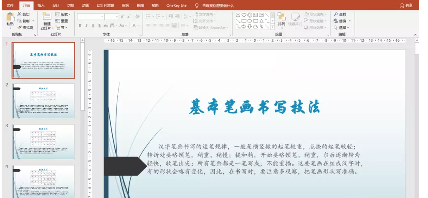
Task: Toggle center text alignment
Action: 155,25
